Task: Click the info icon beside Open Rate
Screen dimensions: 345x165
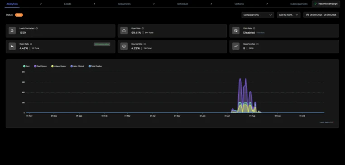Action: (143, 28)
